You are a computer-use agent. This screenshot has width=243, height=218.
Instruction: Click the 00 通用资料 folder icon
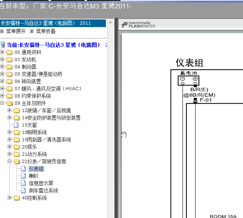tap(9, 52)
